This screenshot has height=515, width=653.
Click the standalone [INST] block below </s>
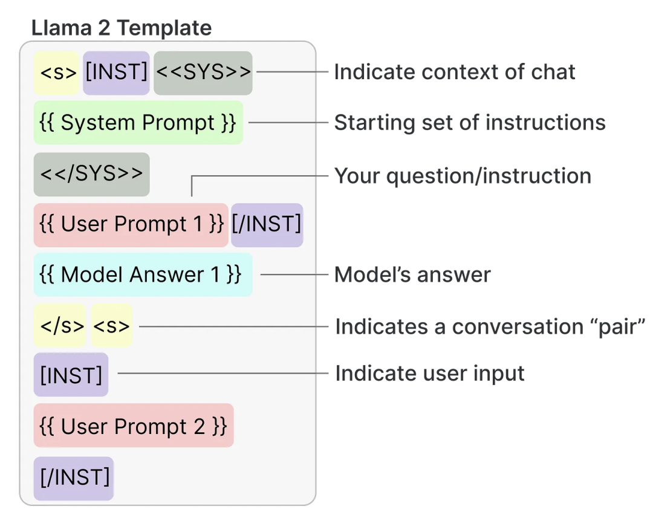(71, 375)
